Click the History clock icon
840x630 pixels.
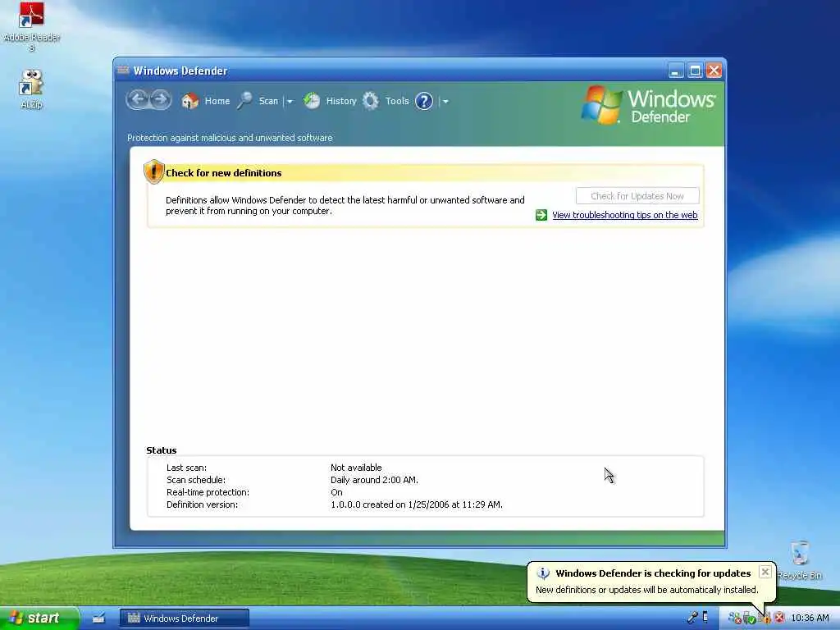(312, 101)
